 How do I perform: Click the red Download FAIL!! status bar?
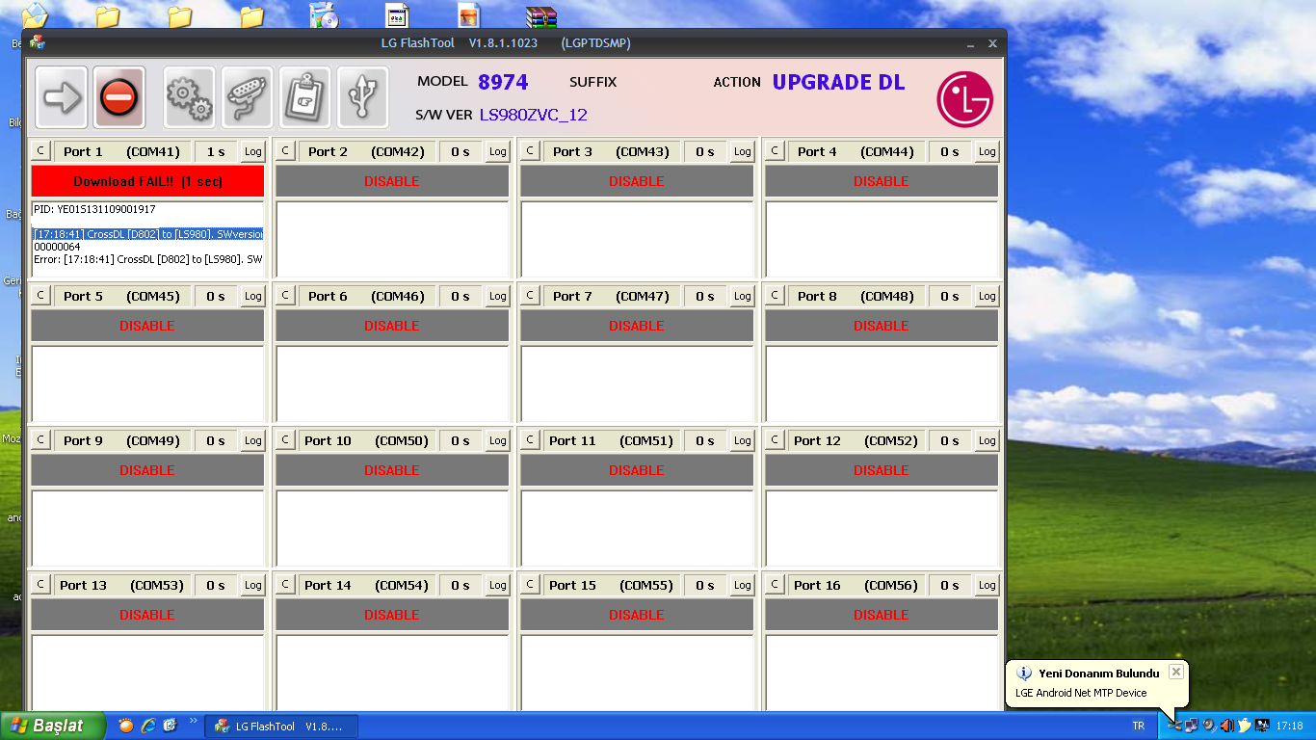coord(147,181)
